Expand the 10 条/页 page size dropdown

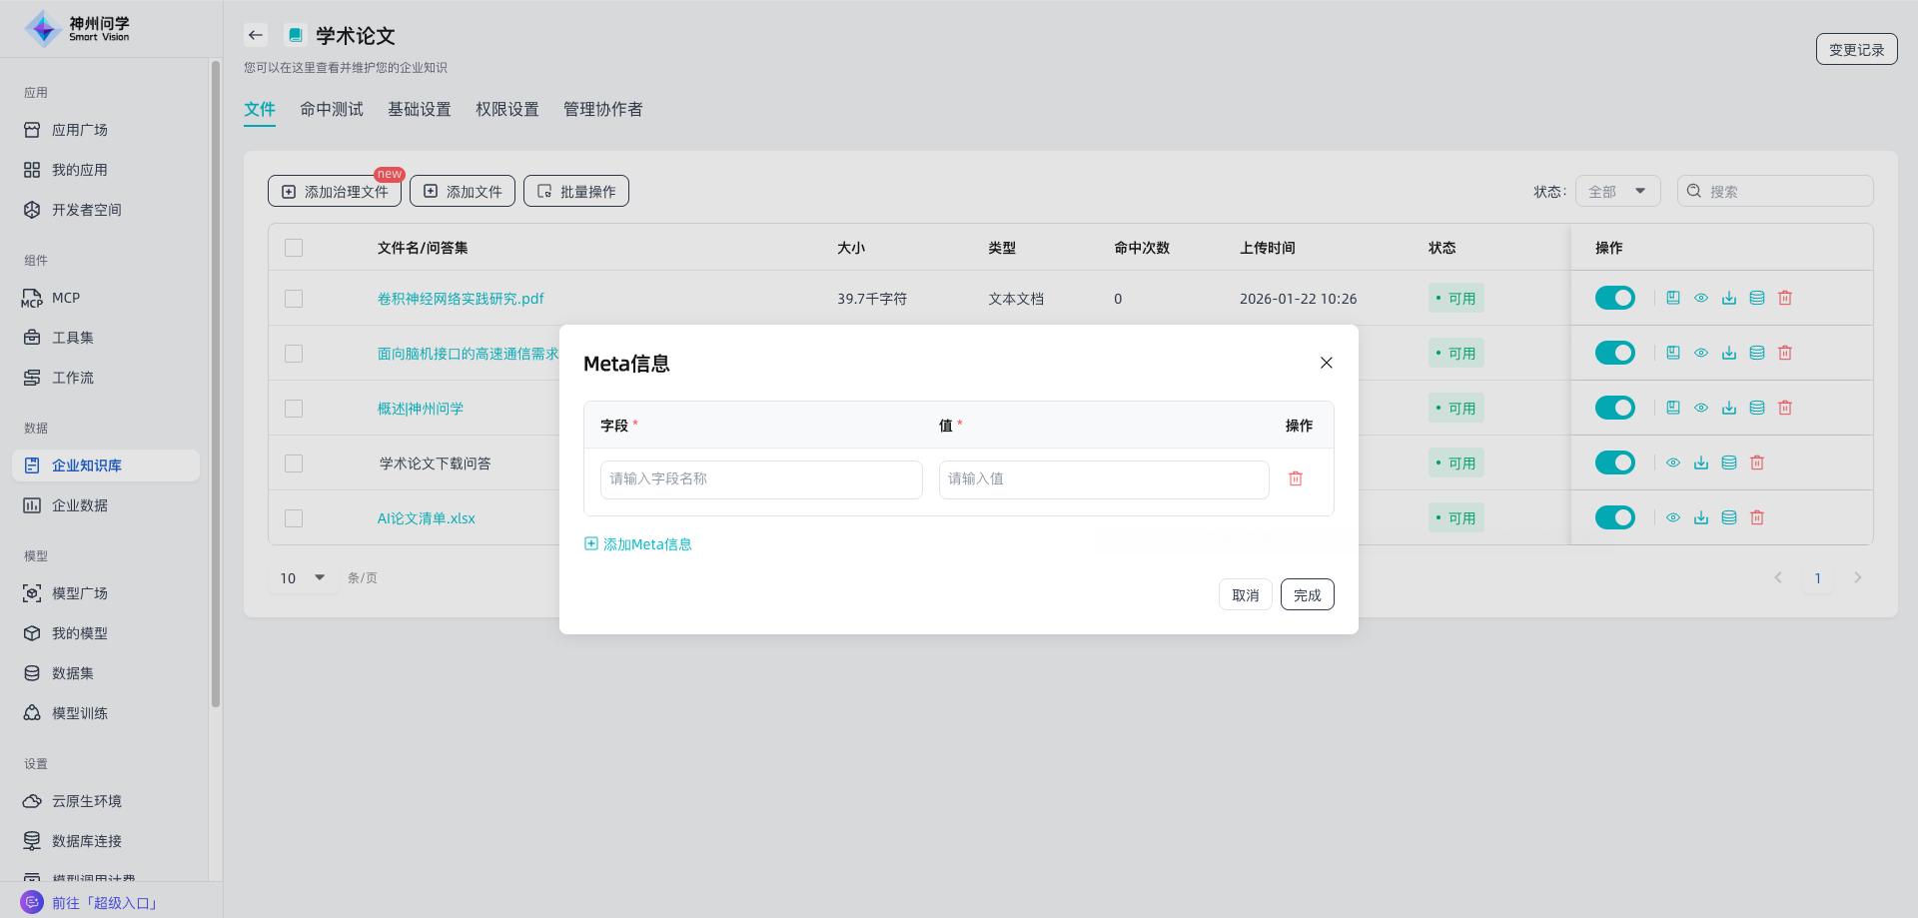pyautogui.click(x=303, y=577)
